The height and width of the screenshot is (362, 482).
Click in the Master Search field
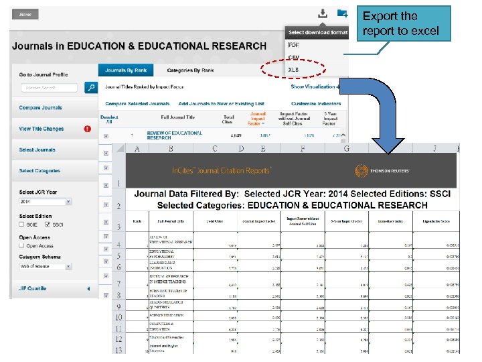[49, 88]
